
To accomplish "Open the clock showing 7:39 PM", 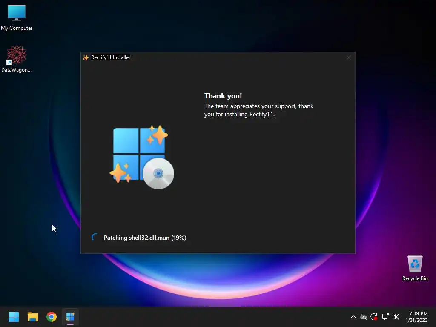I will [416, 317].
